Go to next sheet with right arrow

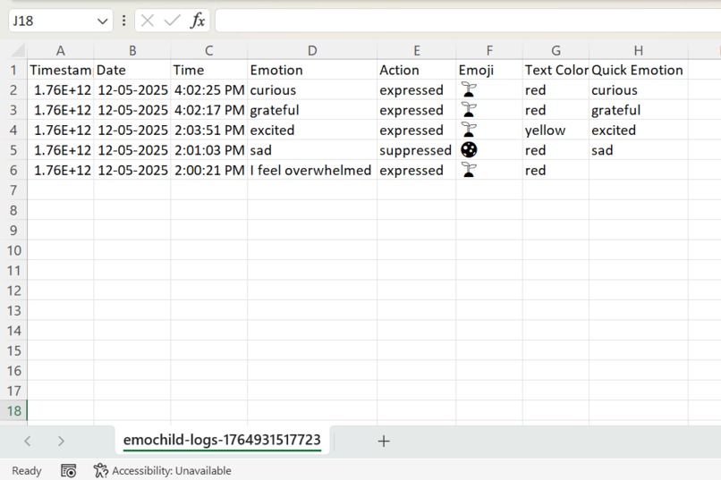tap(61, 441)
